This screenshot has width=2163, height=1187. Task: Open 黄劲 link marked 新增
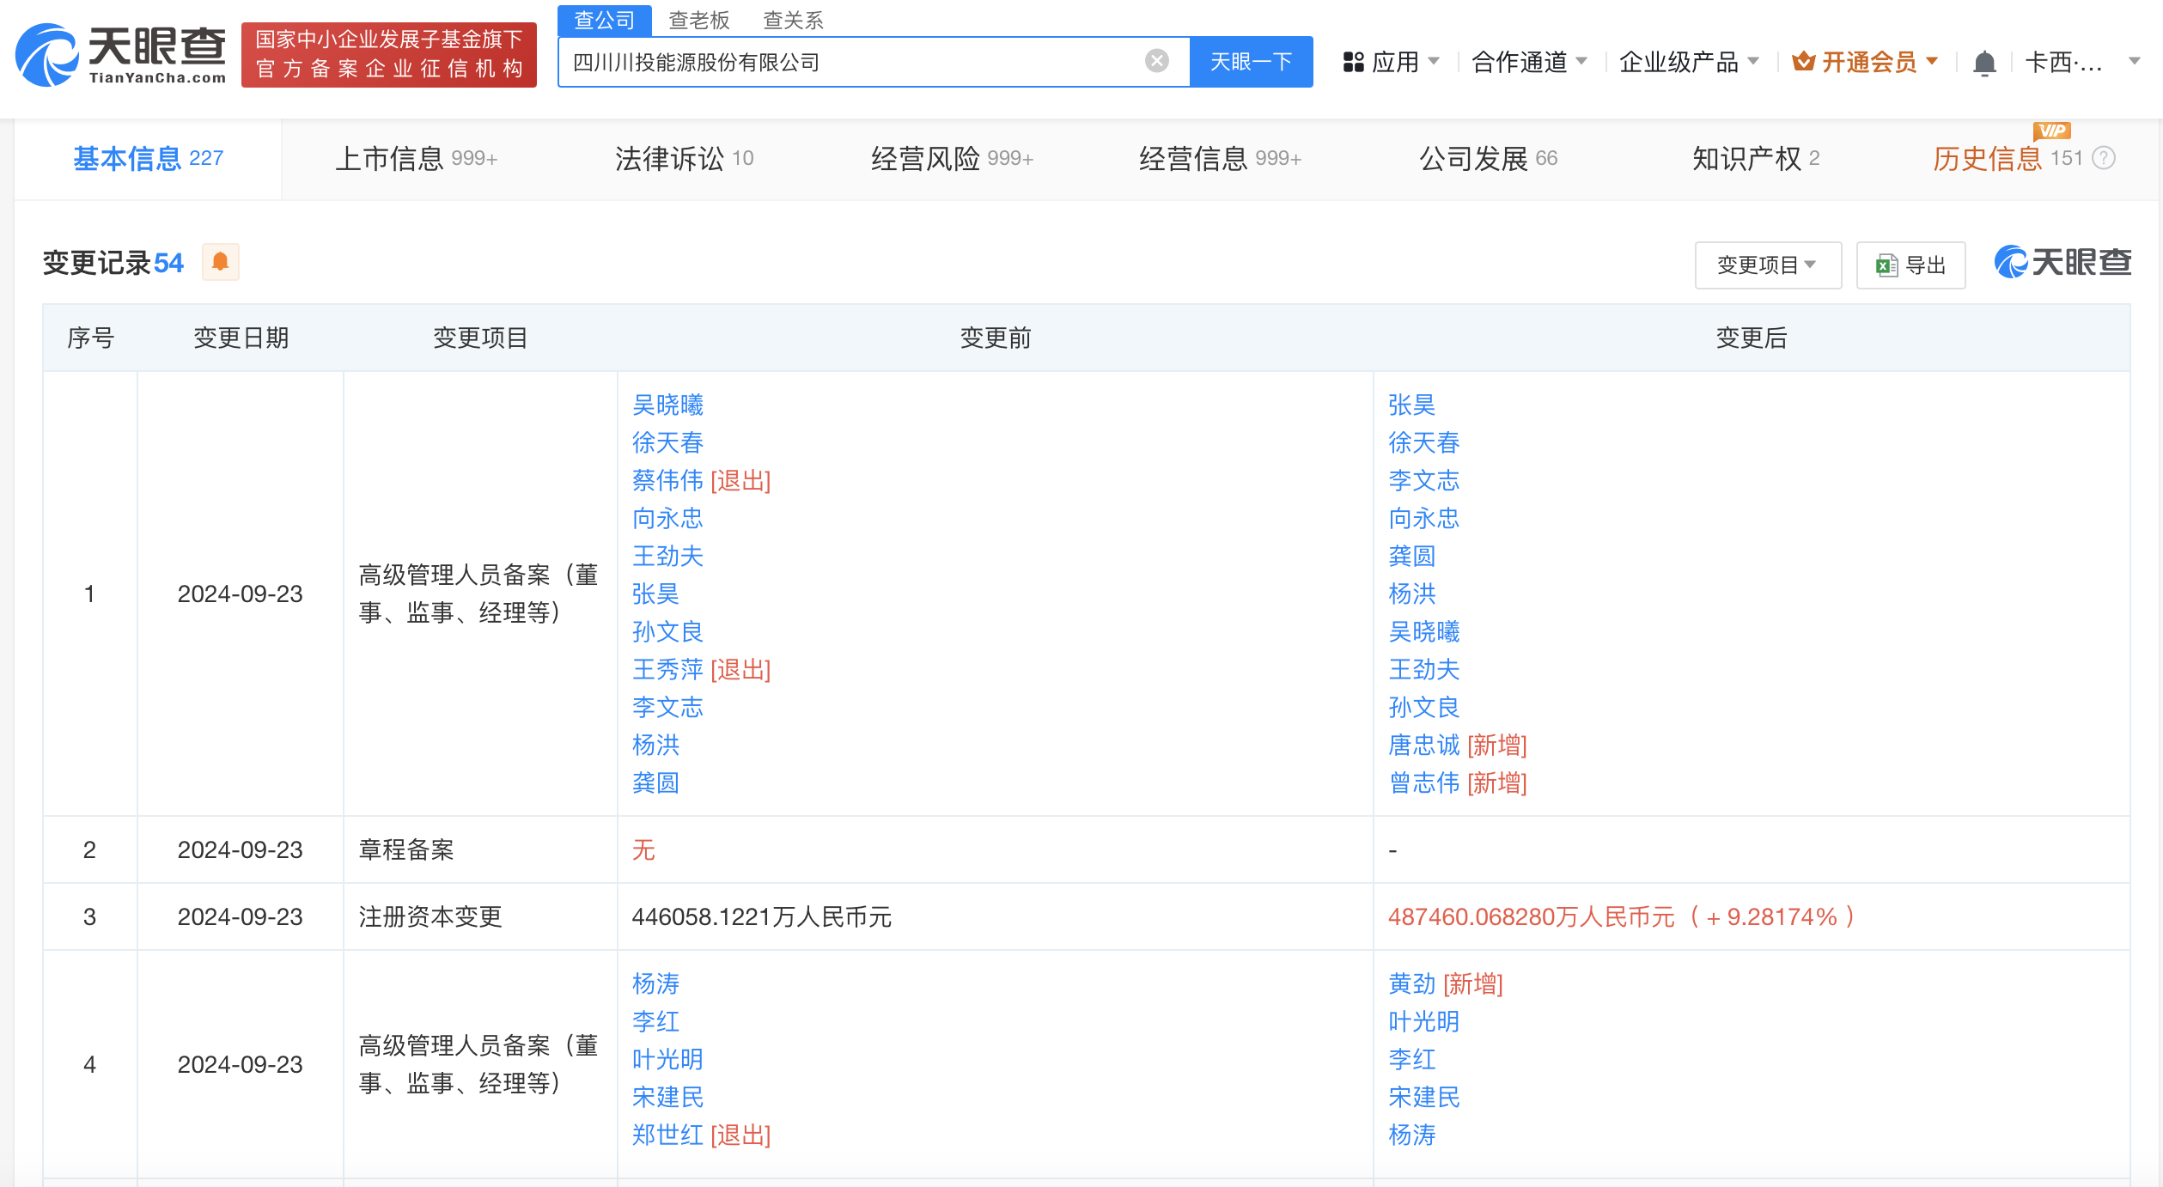coord(1412,983)
